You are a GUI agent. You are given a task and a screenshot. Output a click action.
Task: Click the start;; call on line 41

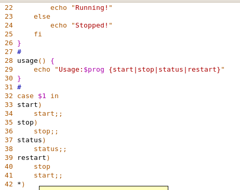pos(48,175)
